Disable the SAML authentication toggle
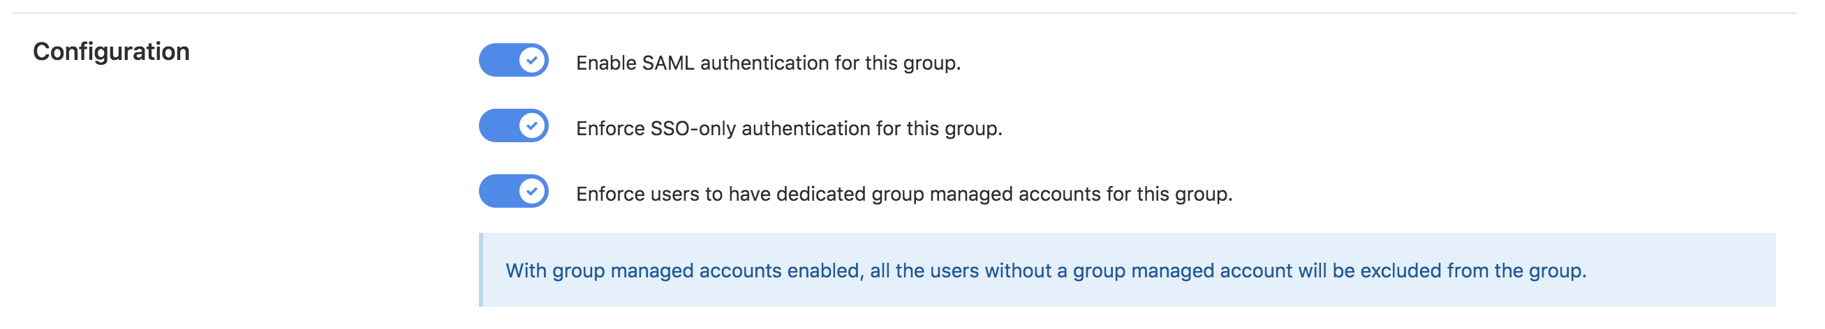 click(x=514, y=60)
